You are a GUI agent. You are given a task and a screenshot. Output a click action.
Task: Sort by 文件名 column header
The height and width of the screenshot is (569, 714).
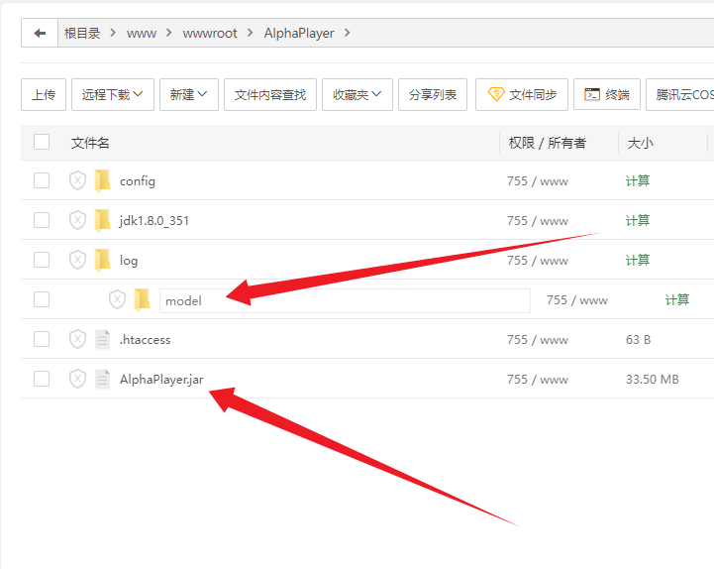point(90,143)
